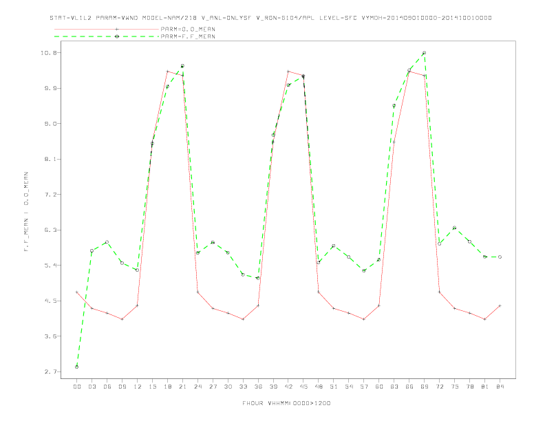The image size is (545, 421).
Task: Click the x-axis tick label 12
Action: pyautogui.click(x=137, y=387)
